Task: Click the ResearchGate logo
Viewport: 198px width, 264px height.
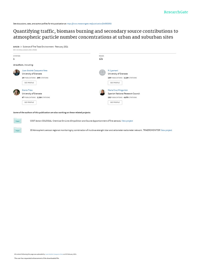Action: 176,12
